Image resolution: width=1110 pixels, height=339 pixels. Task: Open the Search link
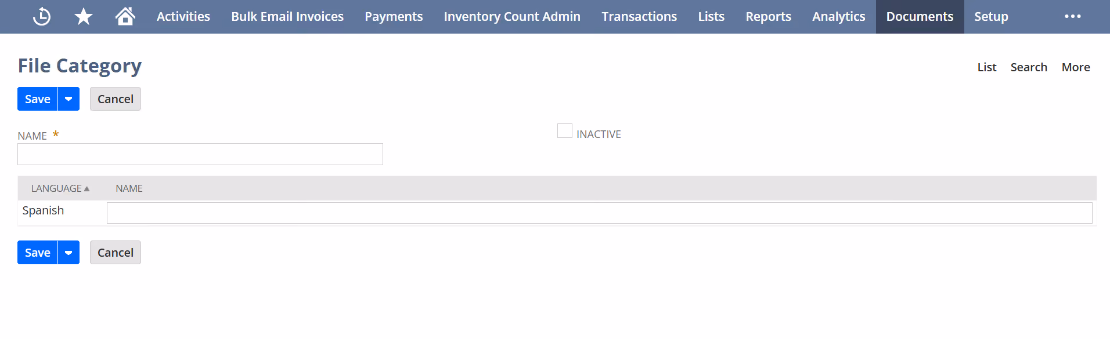pyautogui.click(x=1029, y=67)
